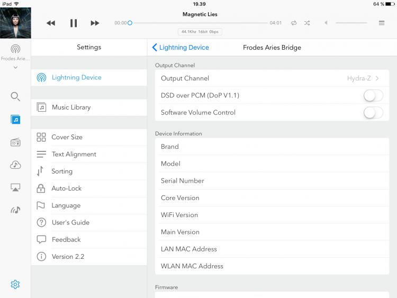Screen dimensions: 397x298
Task: Tap the playback position handle
Action: (x=130, y=23)
